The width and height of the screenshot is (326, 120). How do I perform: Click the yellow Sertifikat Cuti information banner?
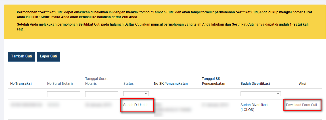(x=165, y=22)
